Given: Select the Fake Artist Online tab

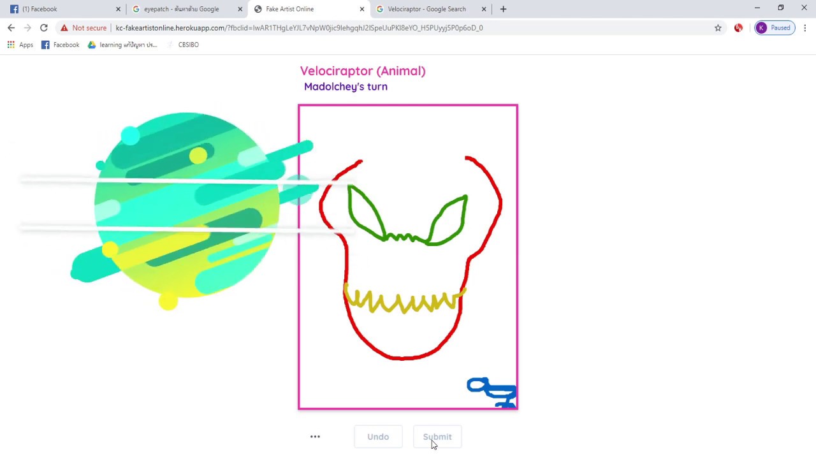Looking at the screenshot, I should pyautogui.click(x=309, y=9).
